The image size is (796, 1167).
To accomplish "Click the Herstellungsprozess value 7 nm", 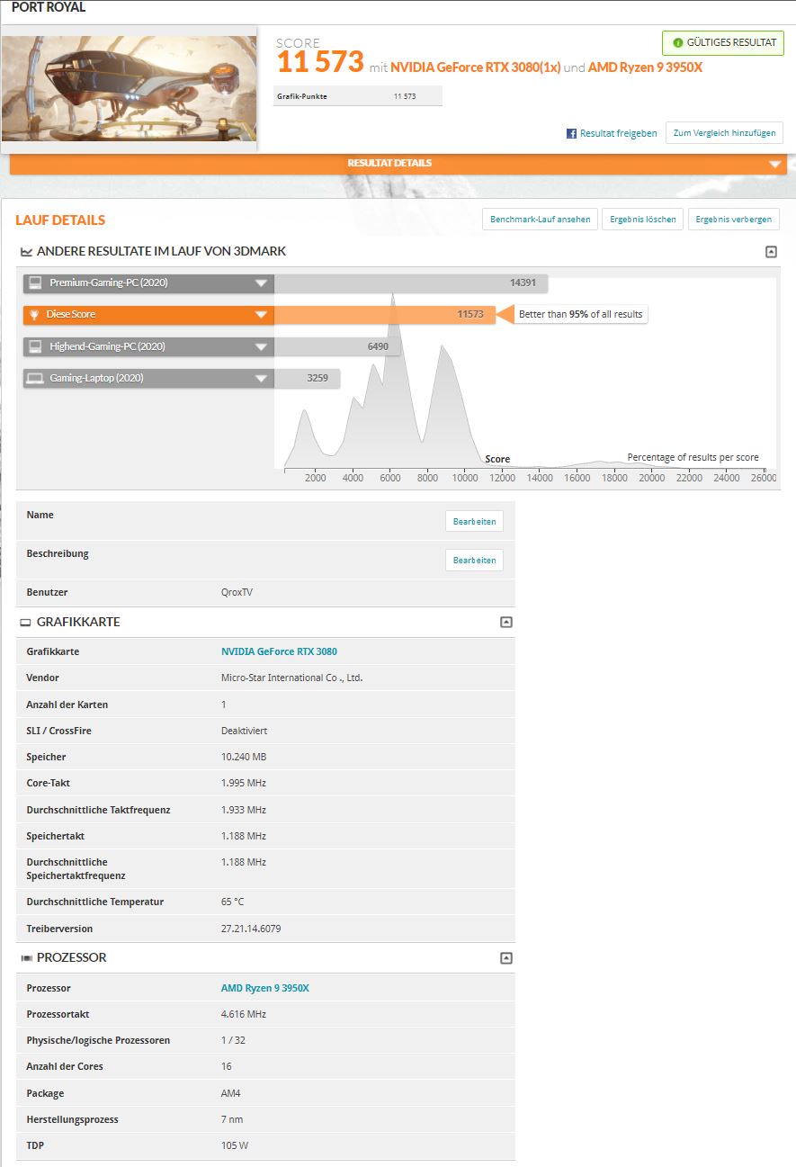I will pos(232,1119).
